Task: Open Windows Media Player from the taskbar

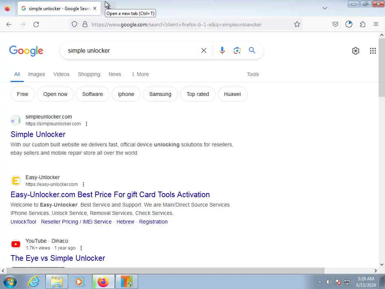Action: [80, 281]
